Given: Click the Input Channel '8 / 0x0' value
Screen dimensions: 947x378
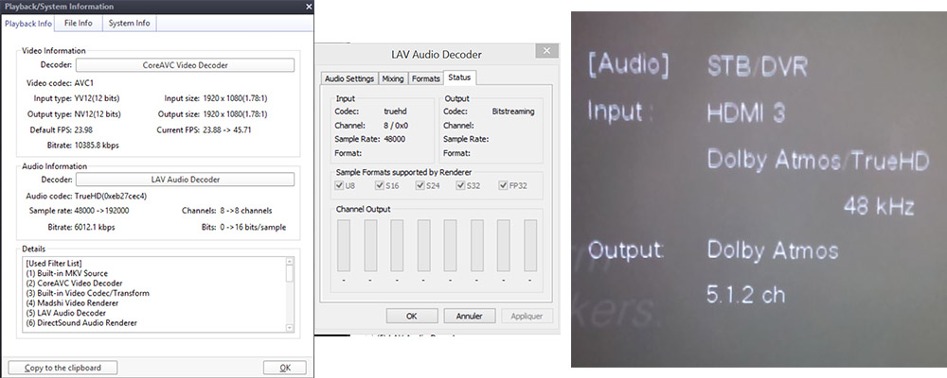Looking at the screenshot, I should coord(396,126).
